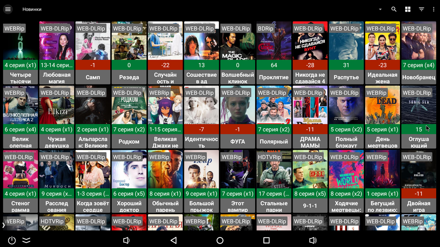
Task: Open the hamburger navigation menu
Action: [x=8, y=9]
